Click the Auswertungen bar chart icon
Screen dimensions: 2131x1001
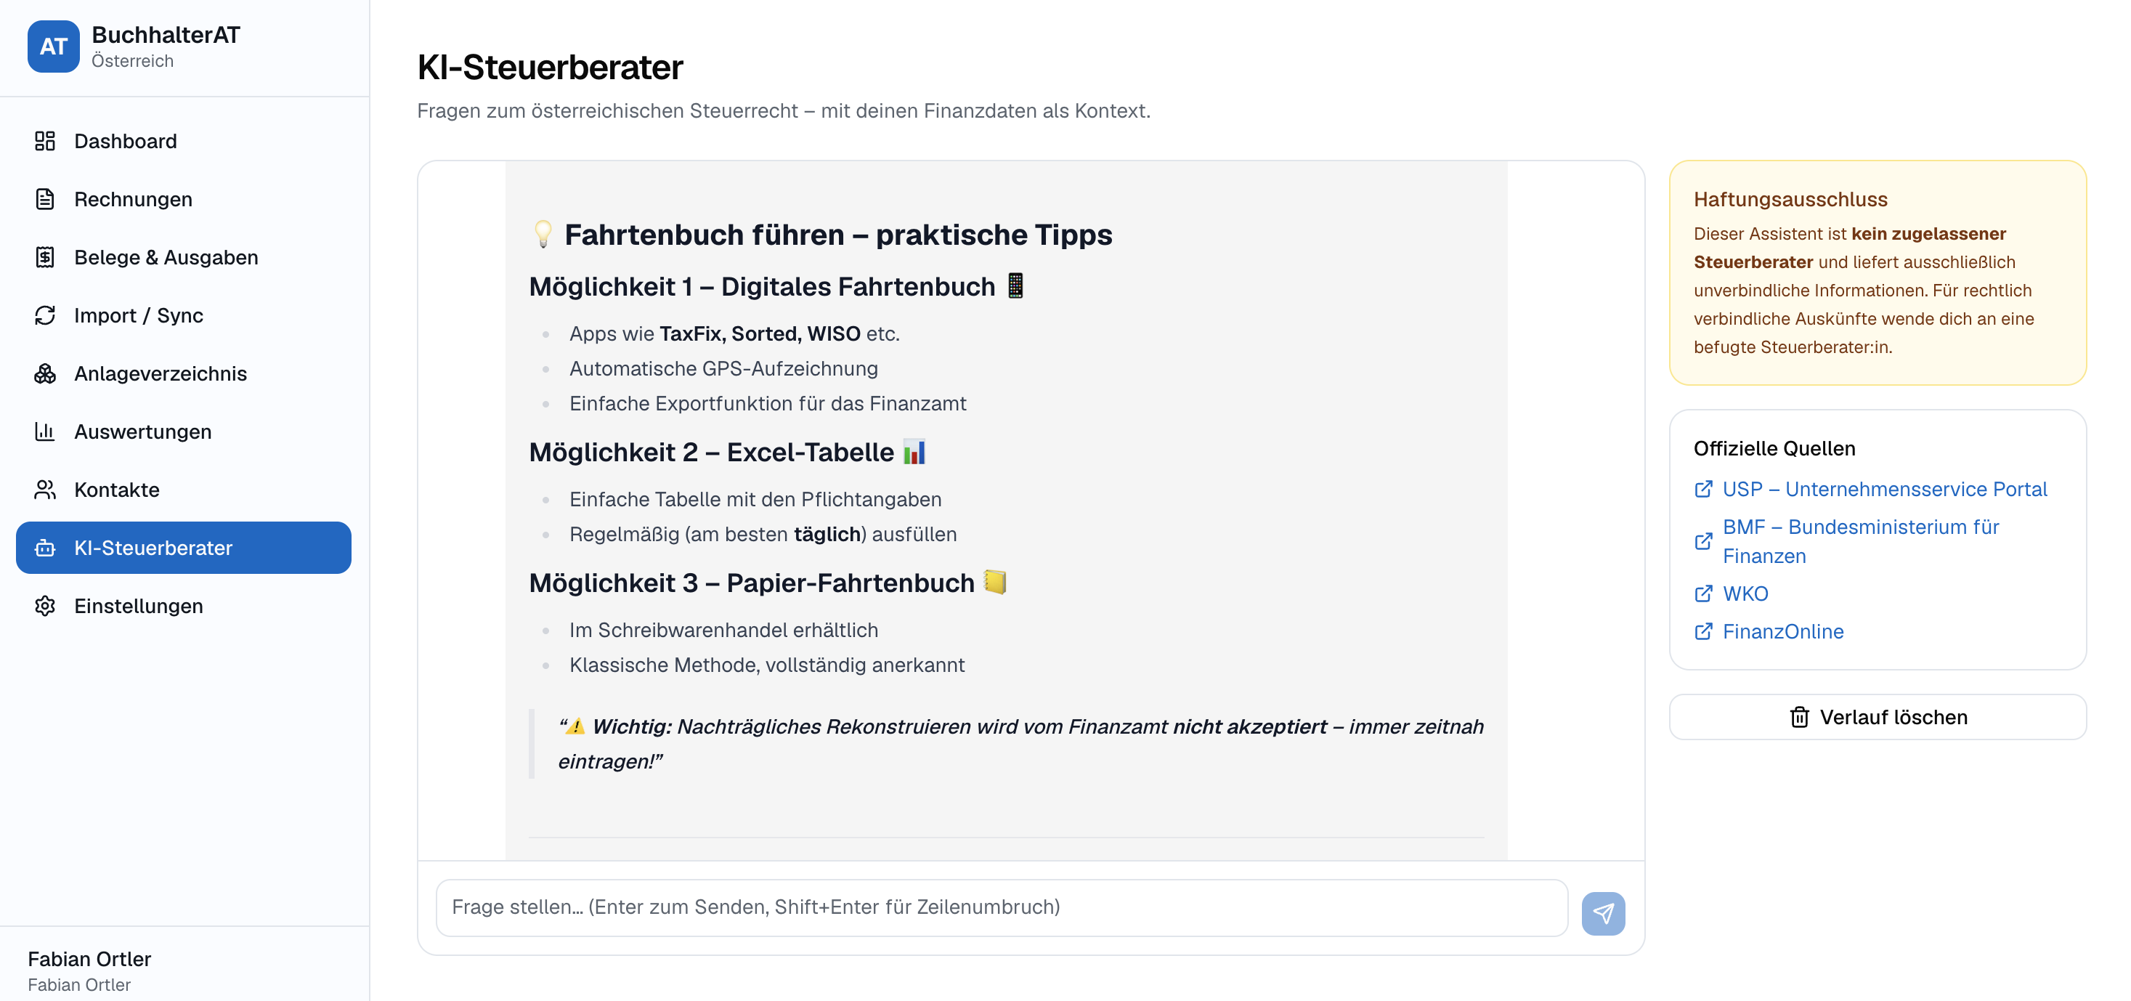coord(45,431)
